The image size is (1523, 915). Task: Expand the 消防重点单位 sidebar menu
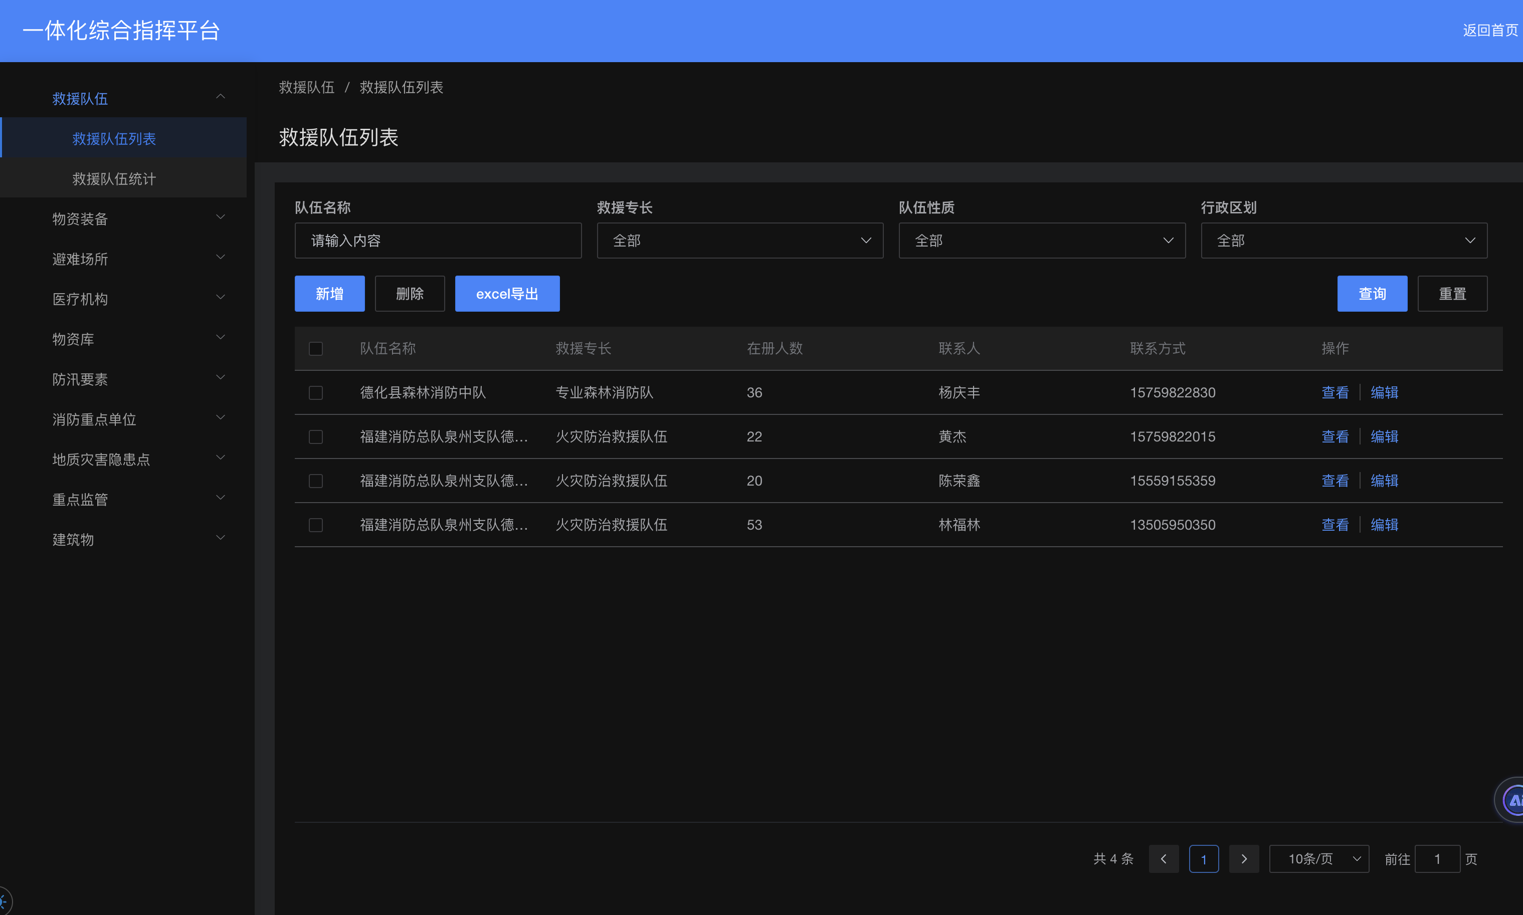click(x=123, y=418)
